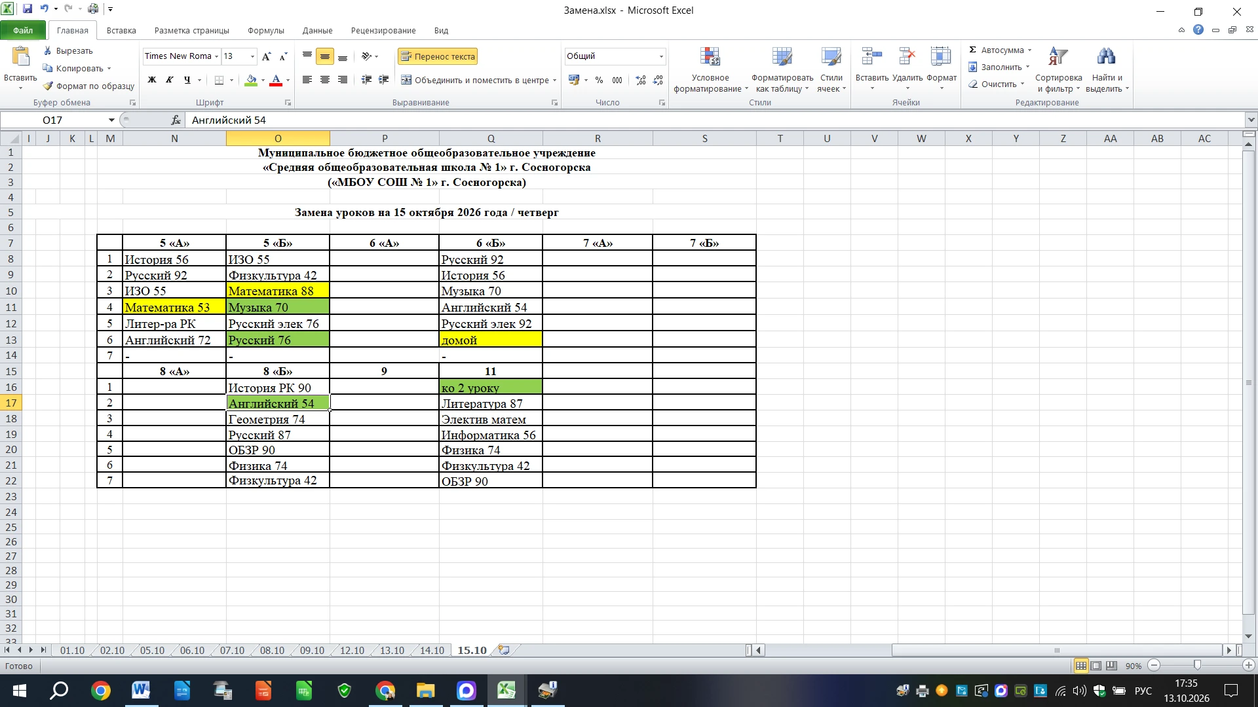Open the font name dropdown
Viewport: 1258px width, 707px height.
(x=216, y=56)
